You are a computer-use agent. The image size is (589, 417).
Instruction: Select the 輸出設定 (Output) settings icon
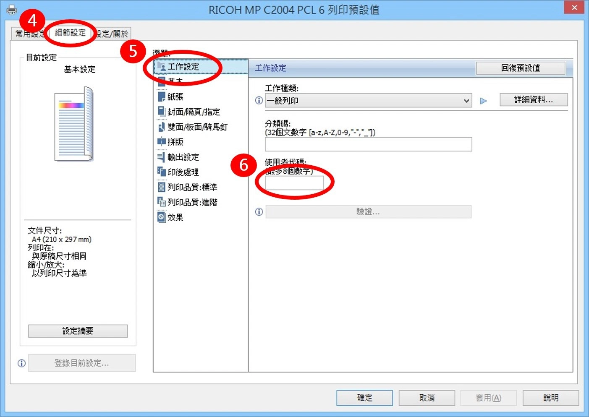pyautogui.click(x=162, y=157)
